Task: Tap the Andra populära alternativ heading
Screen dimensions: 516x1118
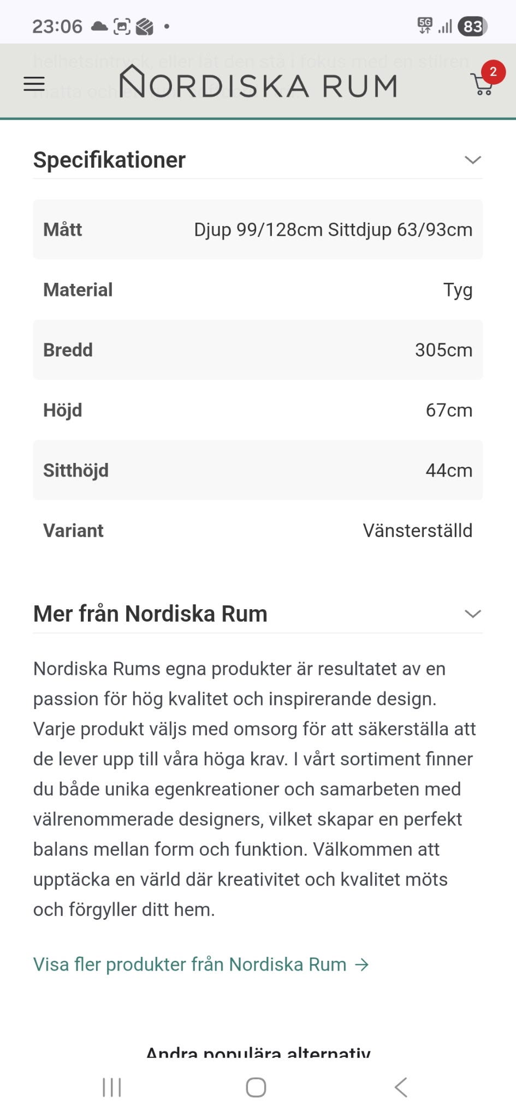Action: (x=258, y=1052)
